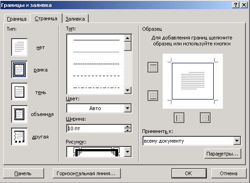
Task: Select the long-dashed line style
Action: (97, 76)
